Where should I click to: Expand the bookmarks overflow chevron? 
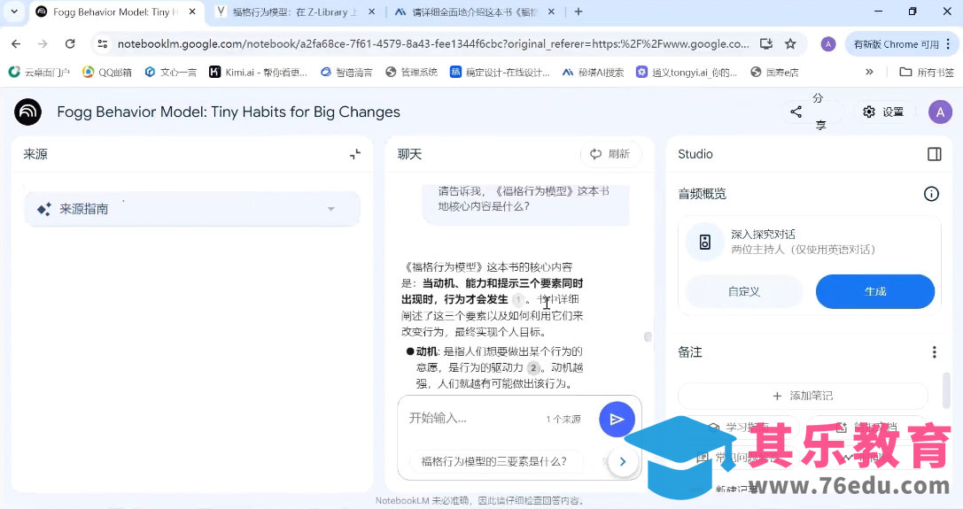[x=869, y=72]
